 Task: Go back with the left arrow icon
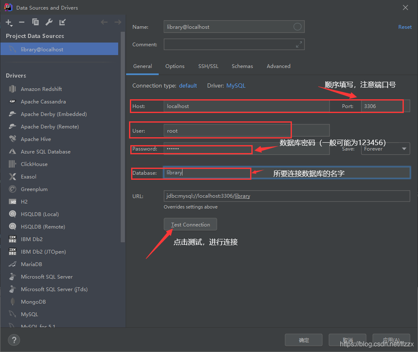(x=104, y=22)
